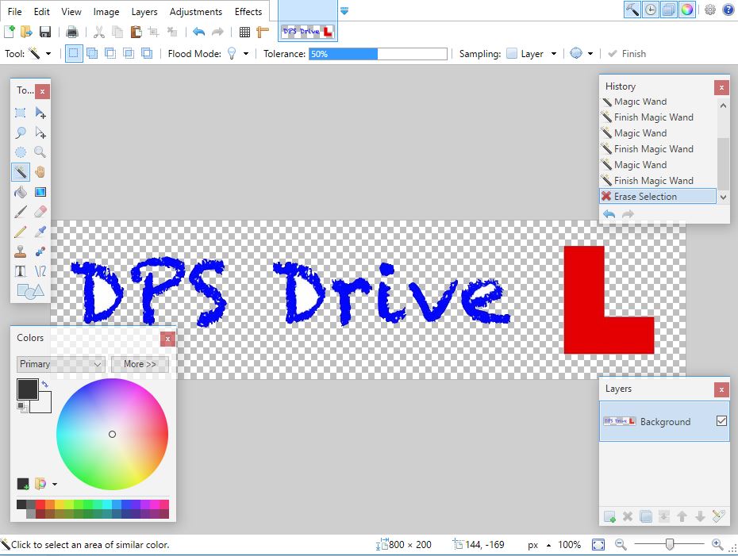Image resolution: width=738 pixels, height=556 pixels.
Task: Open the Adjustments menu
Action: click(x=195, y=12)
